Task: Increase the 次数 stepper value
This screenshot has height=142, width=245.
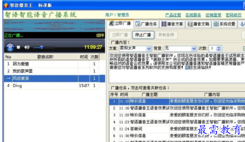Action: point(219,47)
